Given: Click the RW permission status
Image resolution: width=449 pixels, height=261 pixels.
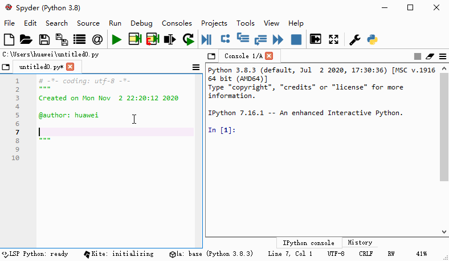Looking at the screenshot, I should coord(391,254).
